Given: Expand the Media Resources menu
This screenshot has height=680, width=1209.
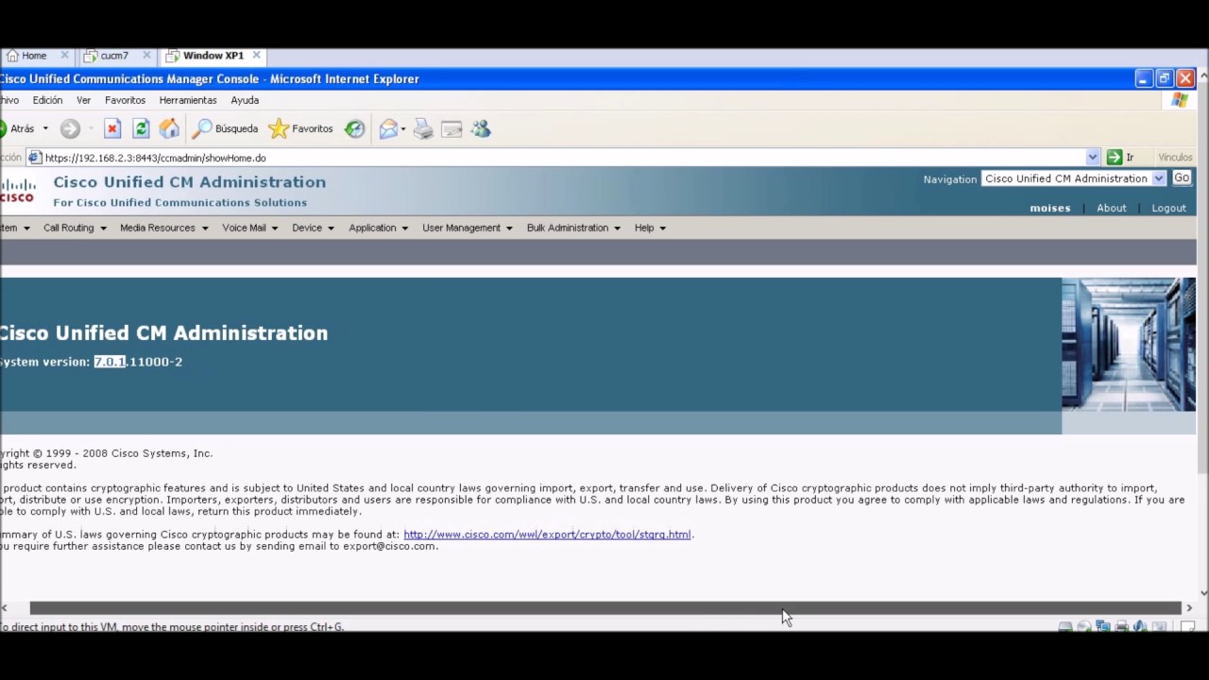Looking at the screenshot, I should click(163, 228).
